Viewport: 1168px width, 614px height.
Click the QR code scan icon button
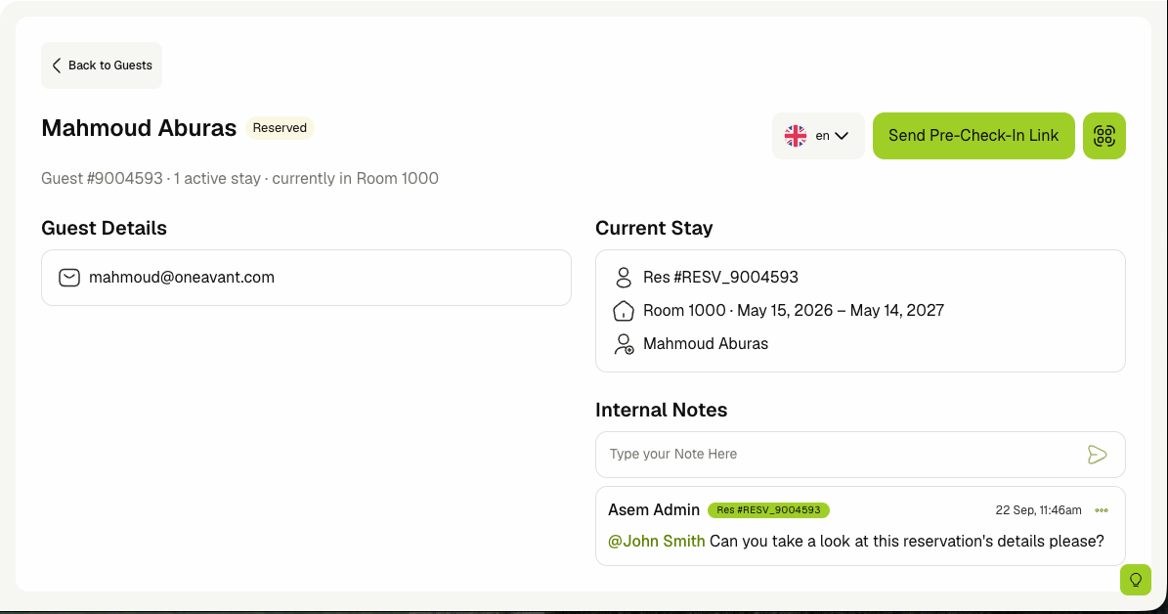[x=1103, y=136]
